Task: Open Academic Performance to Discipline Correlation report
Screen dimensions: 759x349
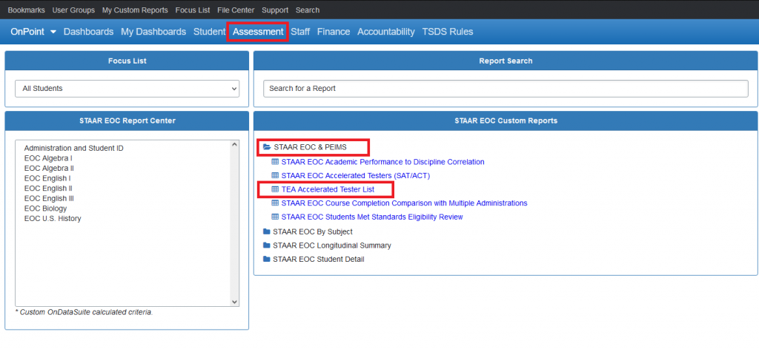Action: pyautogui.click(x=383, y=162)
